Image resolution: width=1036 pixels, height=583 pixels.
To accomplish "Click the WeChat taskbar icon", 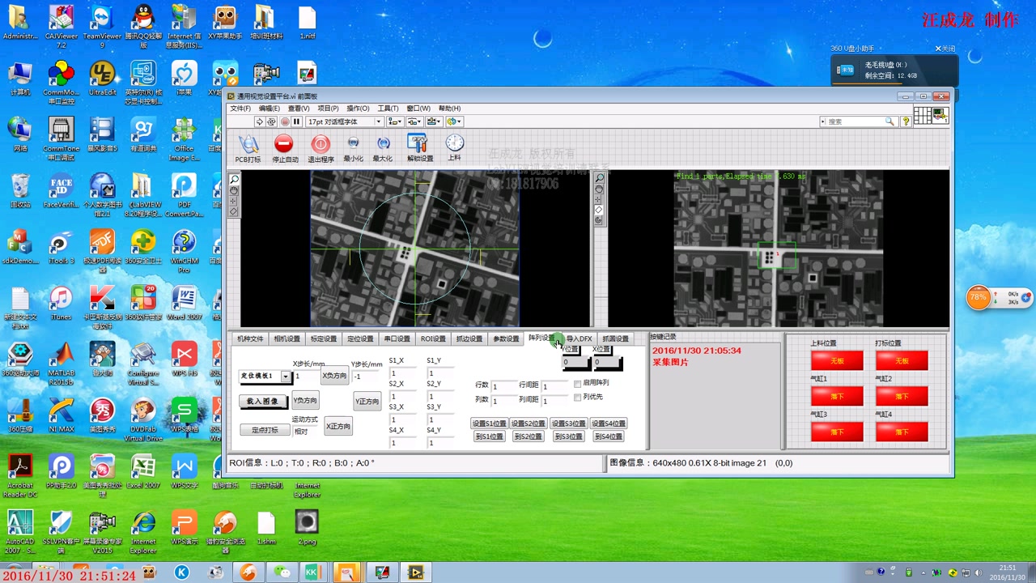I will click(x=281, y=572).
